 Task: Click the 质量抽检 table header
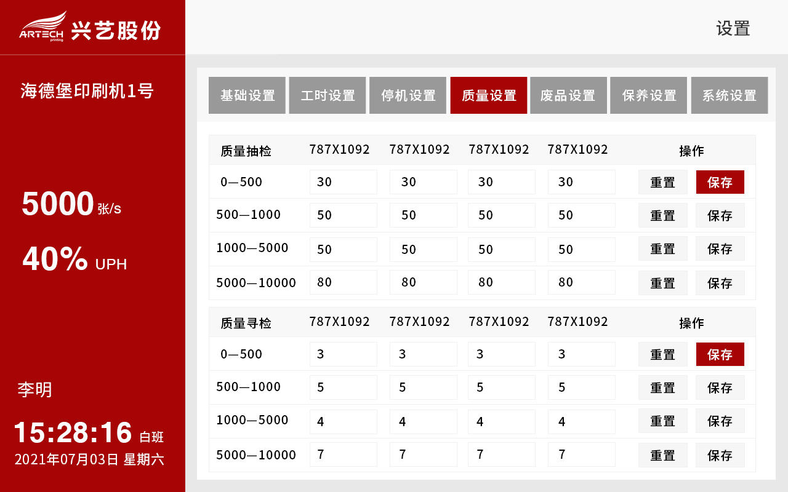click(246, 151)
